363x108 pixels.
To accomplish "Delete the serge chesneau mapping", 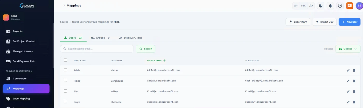I will coord(354,102).
